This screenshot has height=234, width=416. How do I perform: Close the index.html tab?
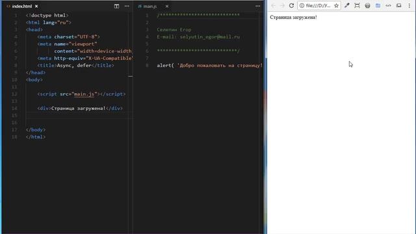tap(36, 6)
